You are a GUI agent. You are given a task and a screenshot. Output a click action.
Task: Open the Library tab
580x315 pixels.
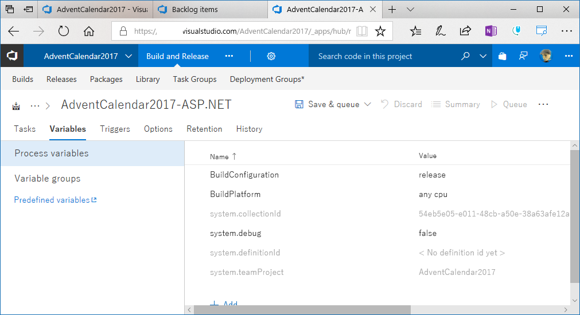click(x=147, y=79)
